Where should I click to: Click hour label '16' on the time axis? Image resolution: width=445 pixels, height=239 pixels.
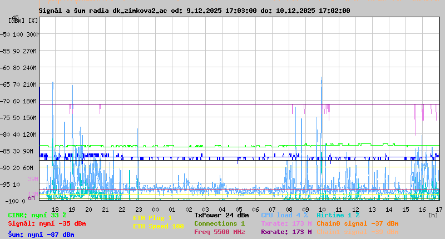click(x=422, y=210)
